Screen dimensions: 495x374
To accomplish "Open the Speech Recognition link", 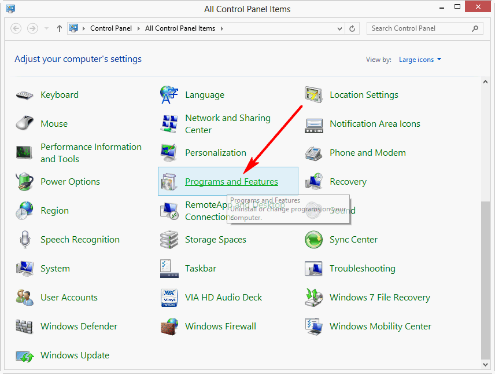I will tap(80, 240).
